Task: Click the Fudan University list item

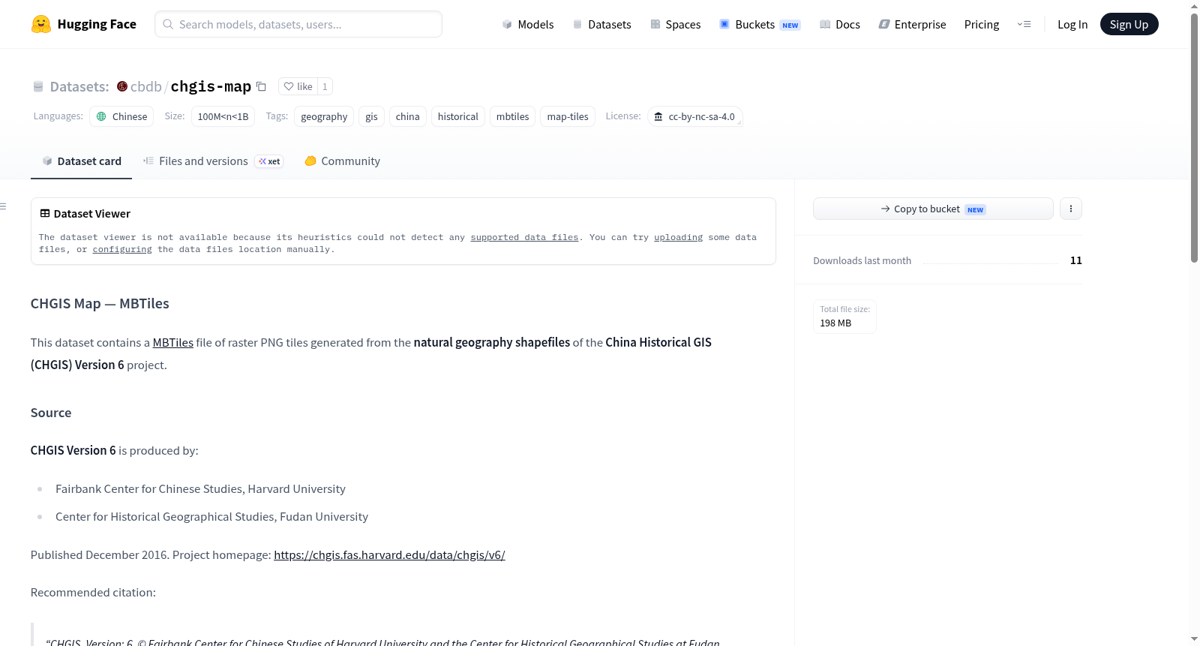Action: 211,517
